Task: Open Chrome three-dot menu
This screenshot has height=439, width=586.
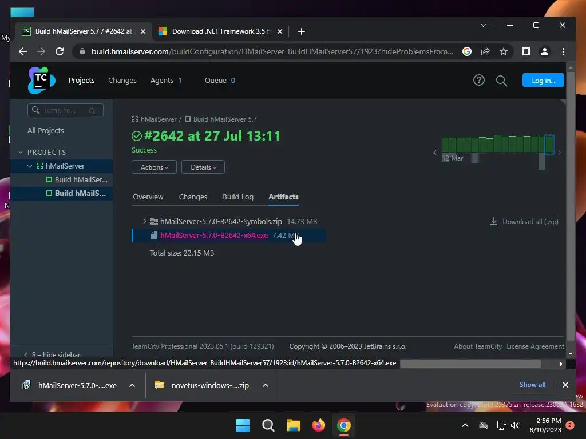Action: click(563, 51)
